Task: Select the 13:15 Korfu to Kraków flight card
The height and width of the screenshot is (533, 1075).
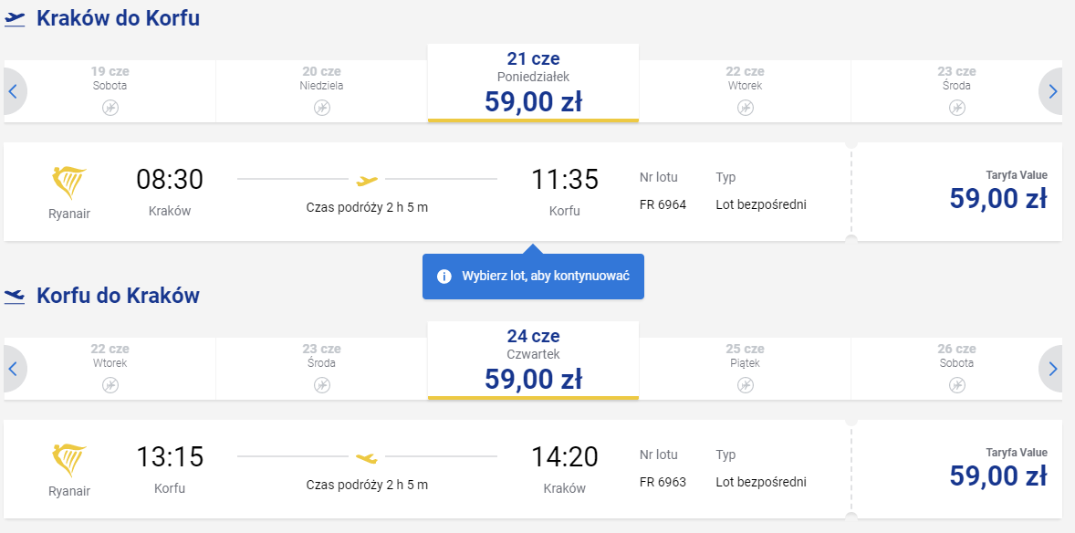Action: [428, 468]
